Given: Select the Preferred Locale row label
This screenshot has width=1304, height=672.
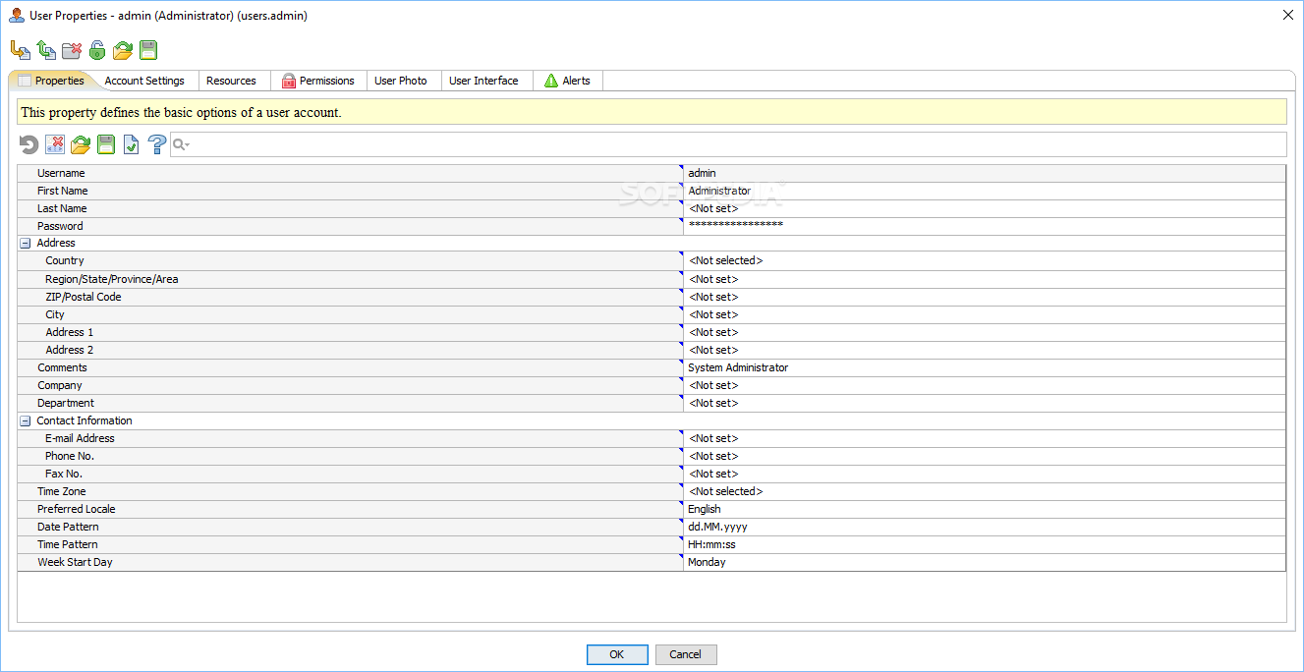Looking at the screenshot, I should [x=76, y=509].
